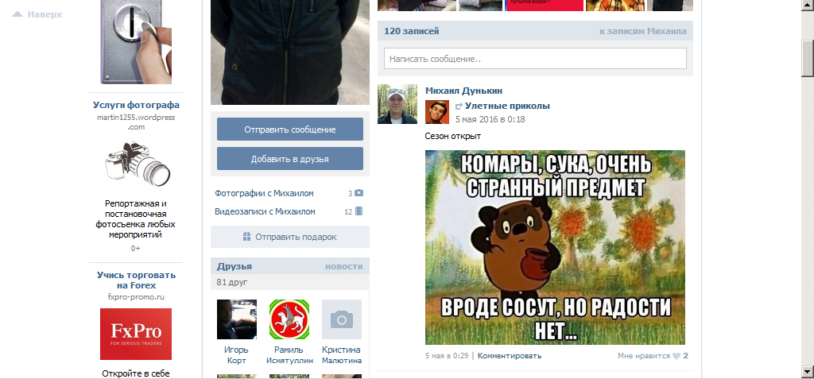Viewport: 814px width, 379px height.
Task: Click the repost arrow icon before Улетные приколы
Action: tap(459, 106)
